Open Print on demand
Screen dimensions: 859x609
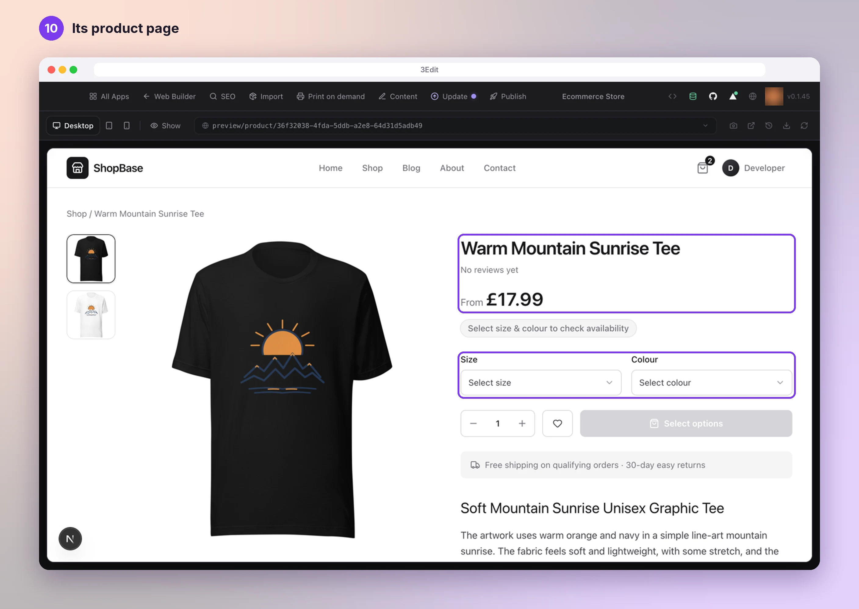click(330, 96)
